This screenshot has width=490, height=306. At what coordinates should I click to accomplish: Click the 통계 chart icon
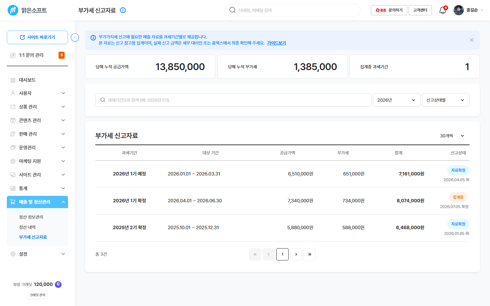tap(13, 188)
